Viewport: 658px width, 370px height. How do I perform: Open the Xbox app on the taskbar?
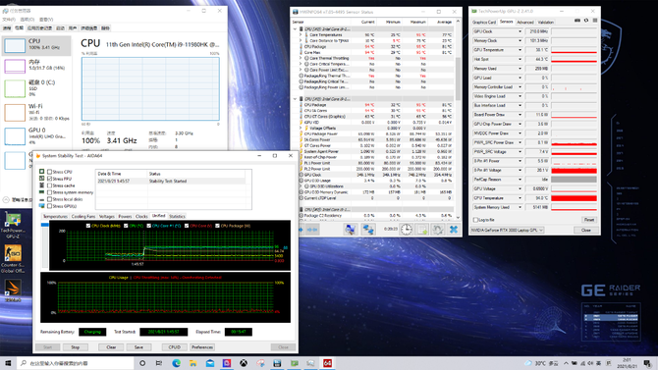click(244, 363)
